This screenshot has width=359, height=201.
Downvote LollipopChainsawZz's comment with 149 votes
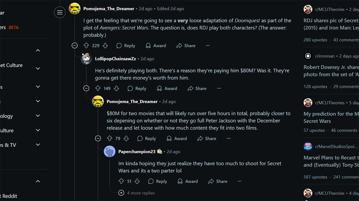click(116, 88)
